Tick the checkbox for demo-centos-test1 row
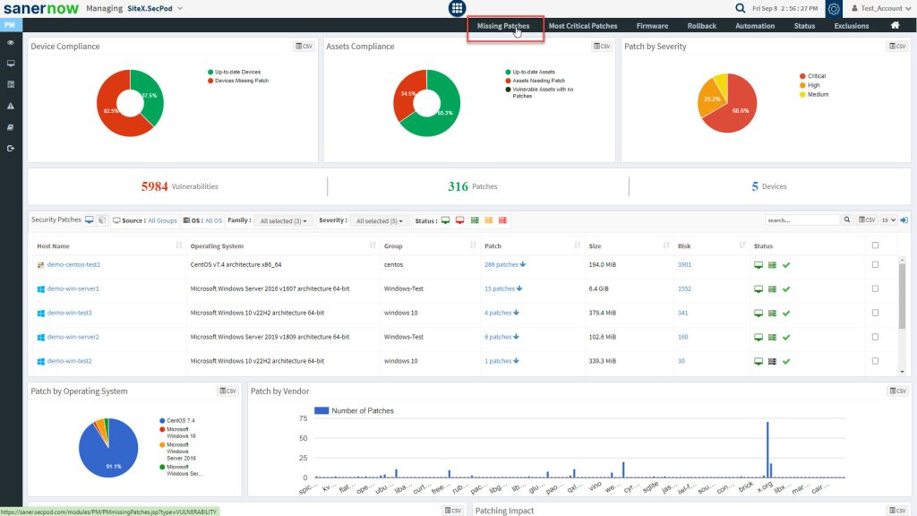 [875, 264]
